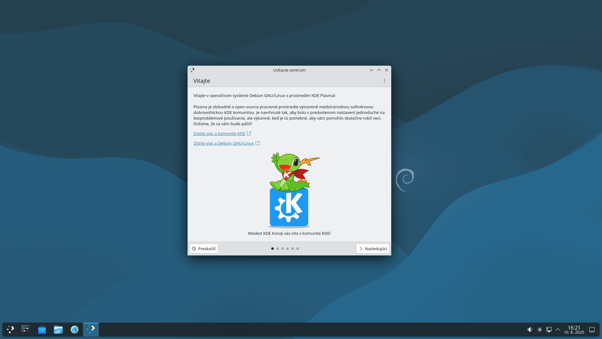Jump to the second page indicator dot
Image resolution: width=602 pixels, height=339 pixels.
[277, 249]
